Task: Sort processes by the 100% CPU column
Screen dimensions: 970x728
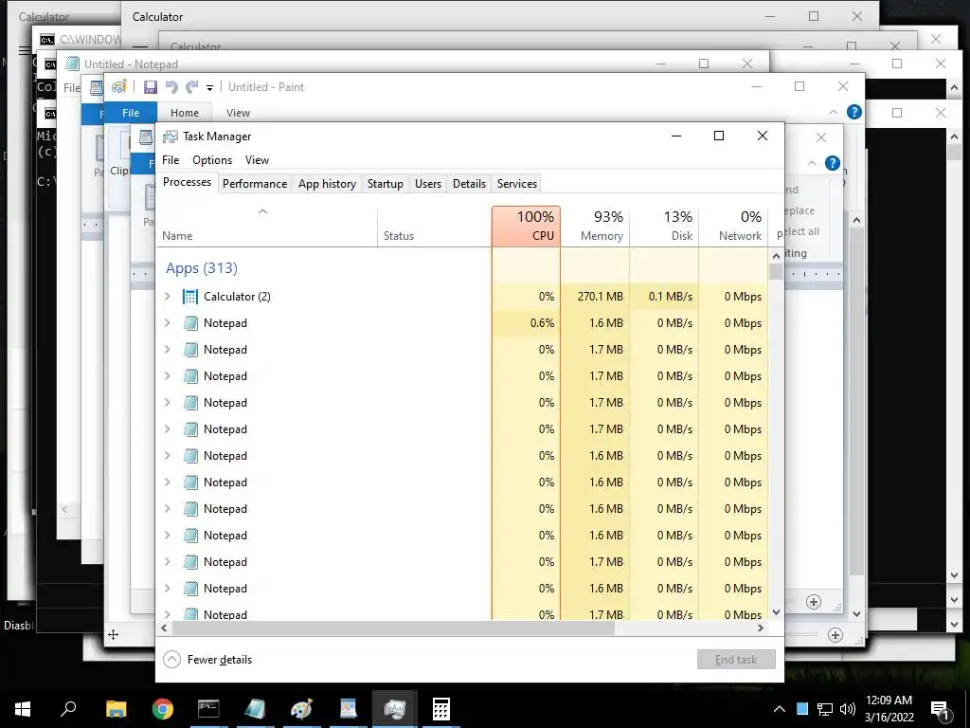Action: tap(527, 226)
